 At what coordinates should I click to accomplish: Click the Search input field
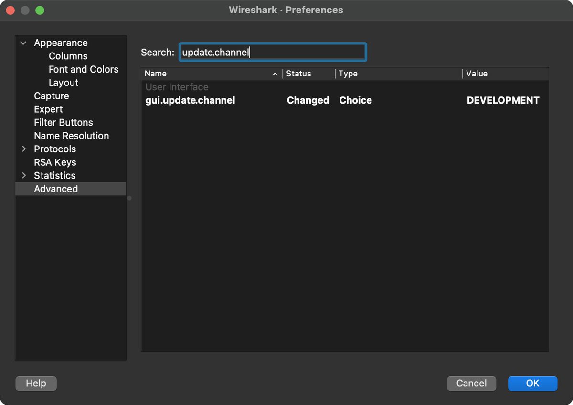click(273, 52)
